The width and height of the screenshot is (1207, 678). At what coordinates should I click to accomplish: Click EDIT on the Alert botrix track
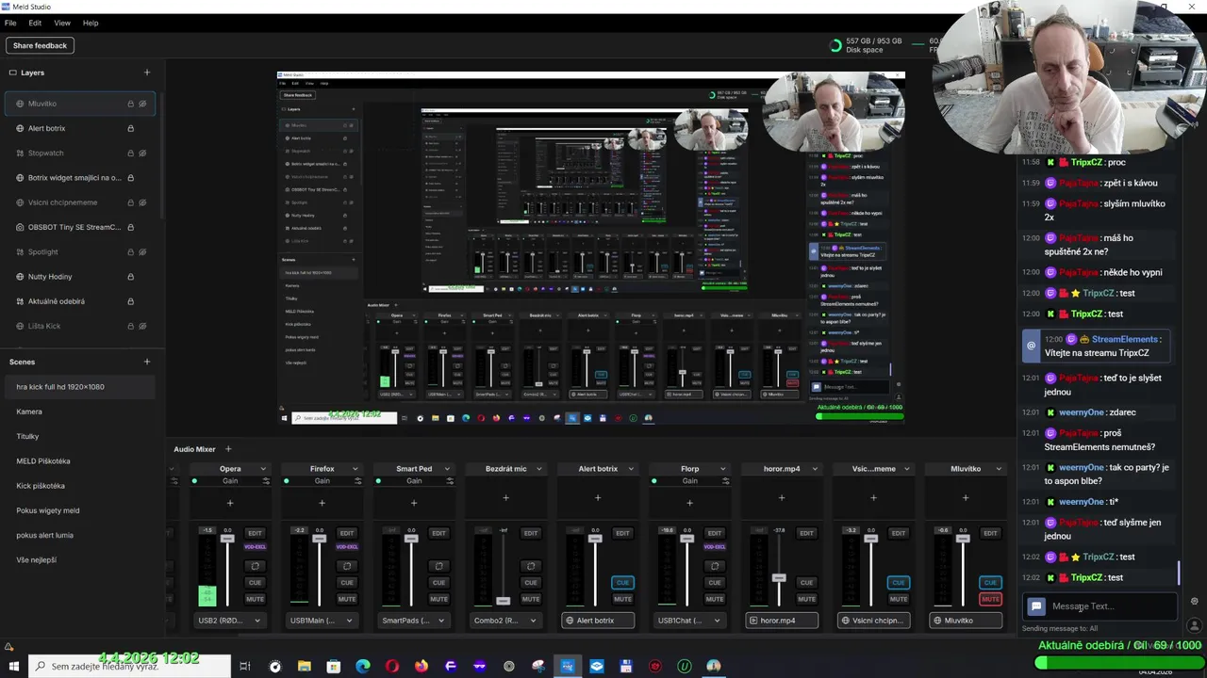(x=622, y=533)
